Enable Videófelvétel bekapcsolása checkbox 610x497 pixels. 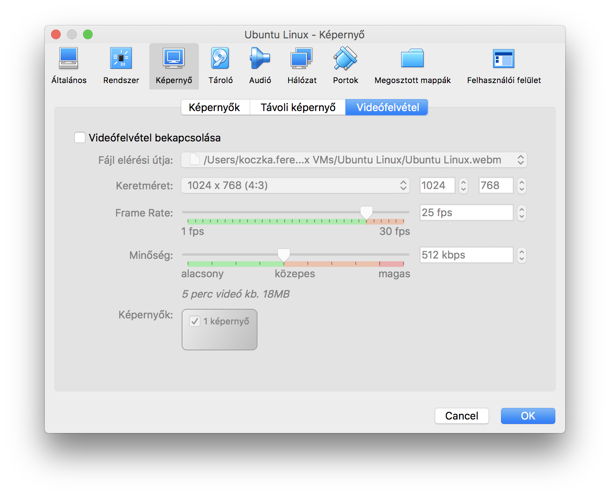point(80,137)
